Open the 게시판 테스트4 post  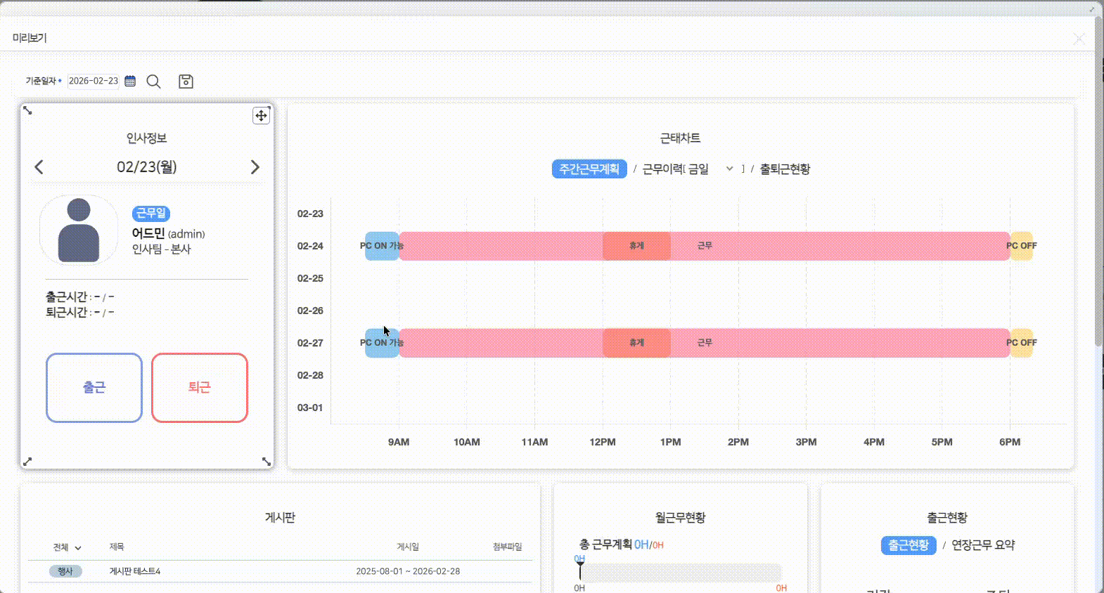click(135, 571)
